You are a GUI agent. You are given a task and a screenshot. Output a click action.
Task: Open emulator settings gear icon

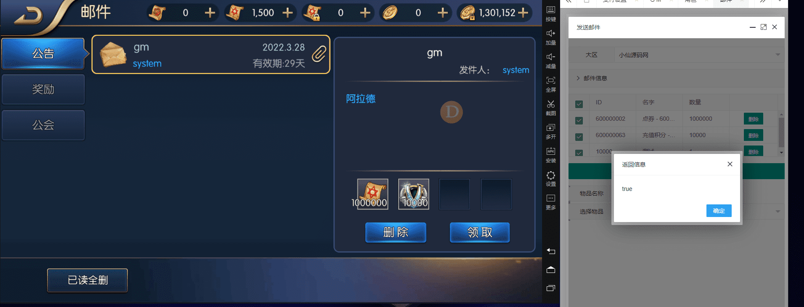550,175
